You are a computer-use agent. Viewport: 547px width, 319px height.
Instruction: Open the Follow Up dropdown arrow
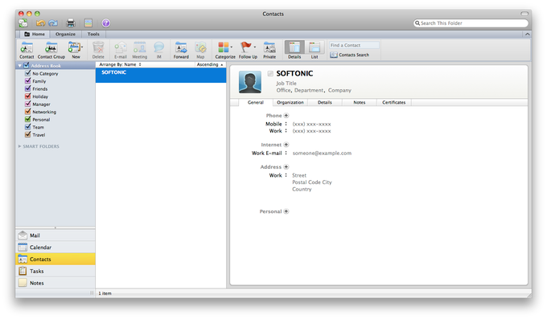(255, 47)
